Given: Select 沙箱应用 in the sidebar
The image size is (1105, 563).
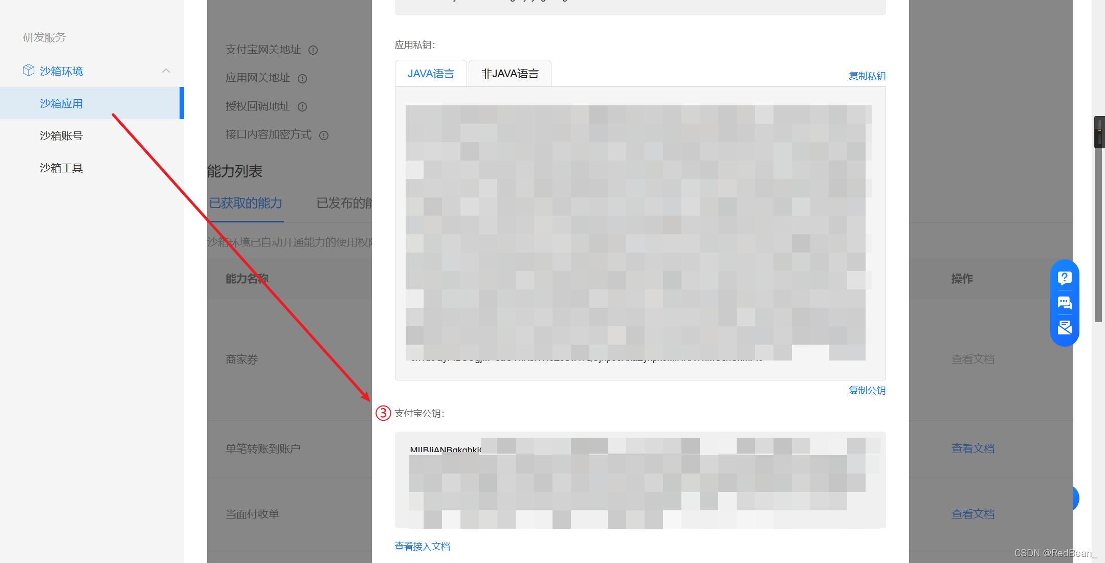Looking at the screenshot, I should pos(61,103).
